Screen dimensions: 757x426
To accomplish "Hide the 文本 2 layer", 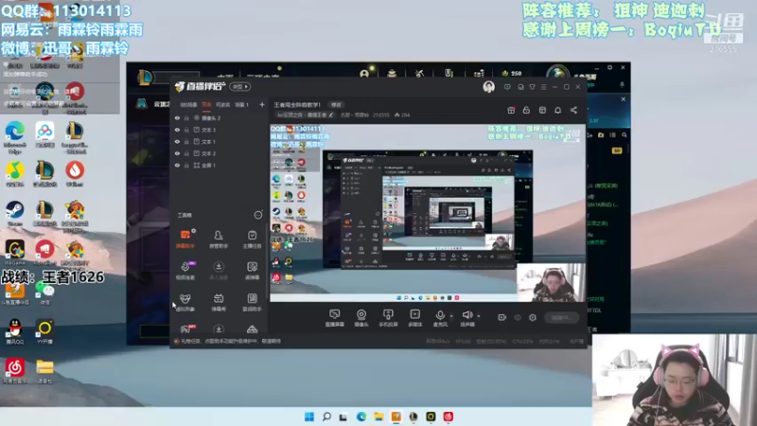I will [177, 153].
